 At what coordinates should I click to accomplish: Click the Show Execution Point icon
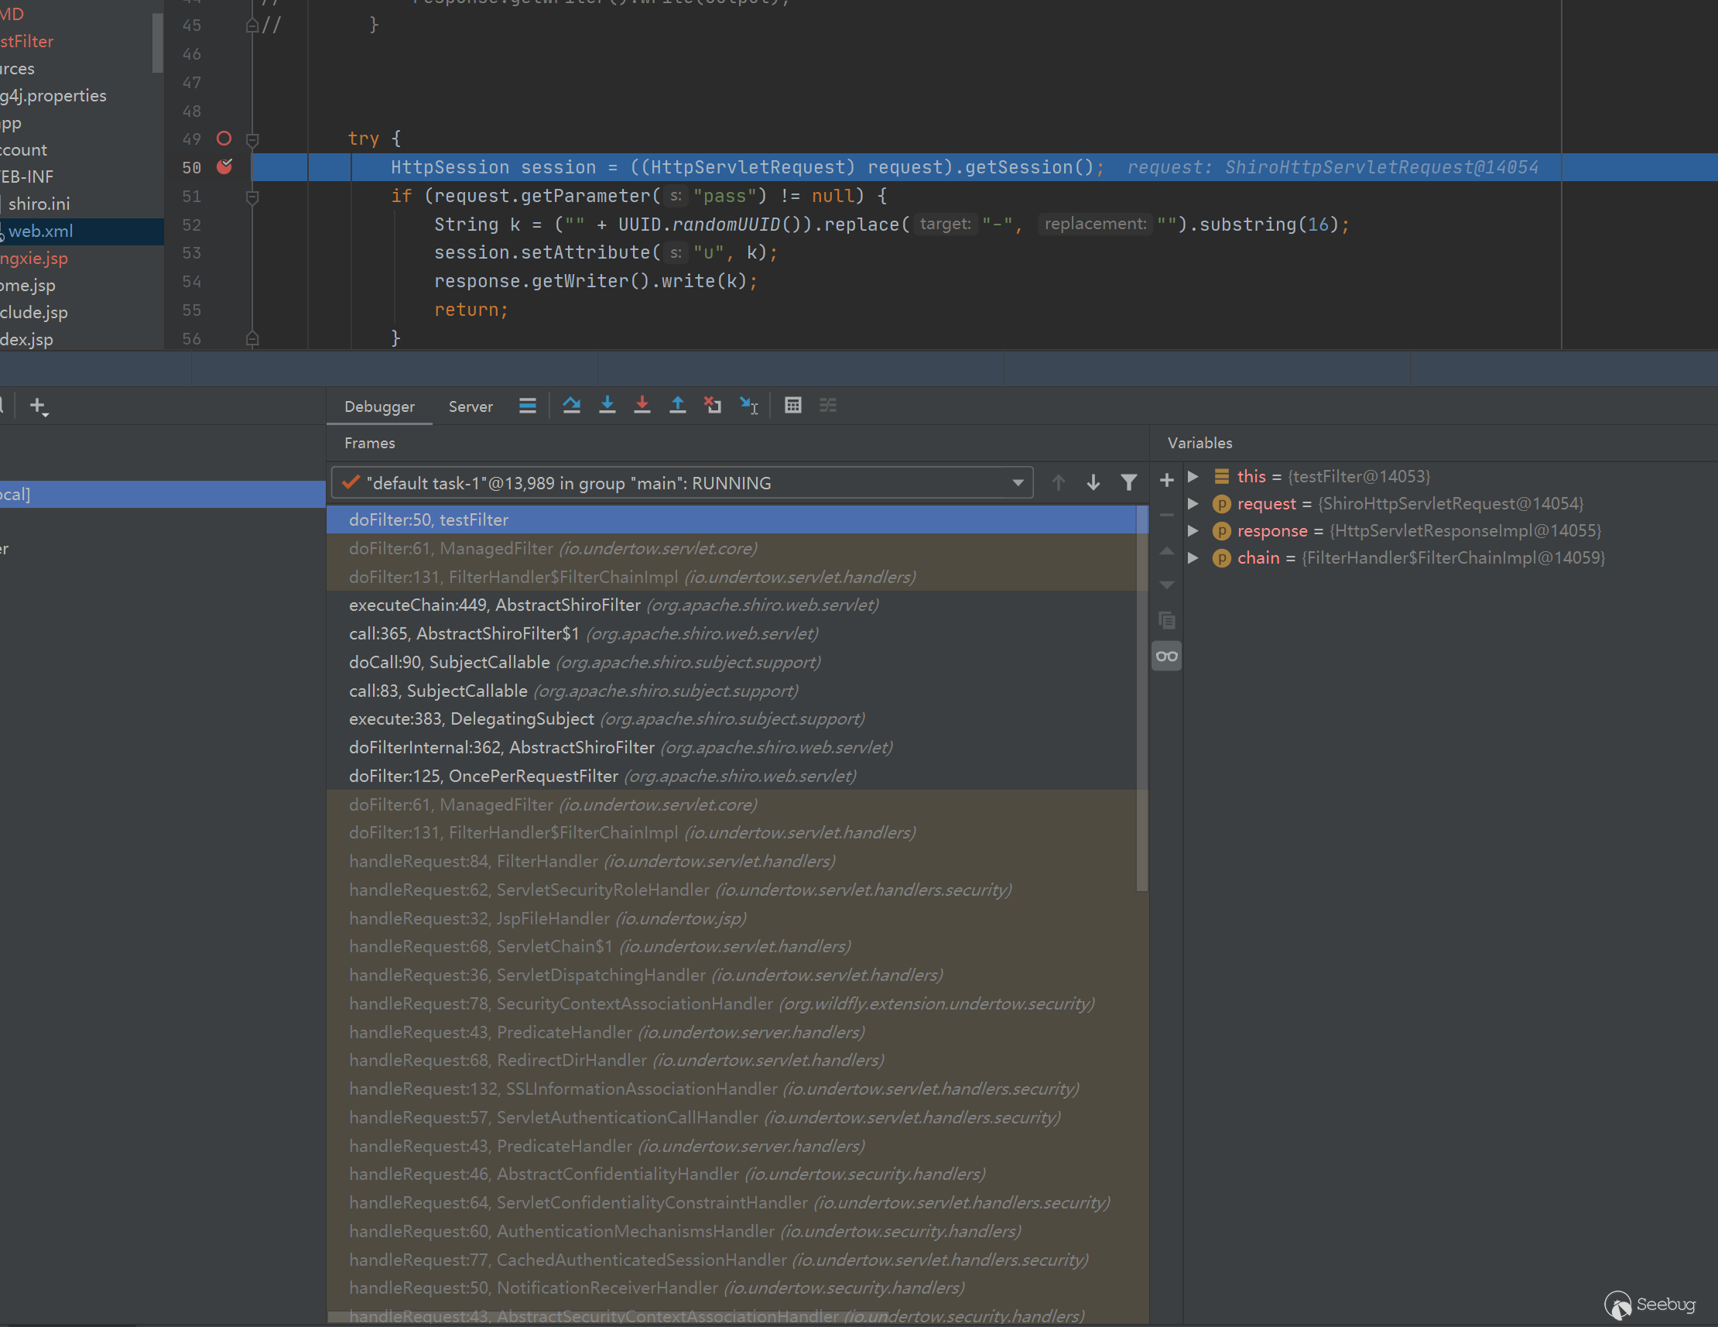click(527, 406)
